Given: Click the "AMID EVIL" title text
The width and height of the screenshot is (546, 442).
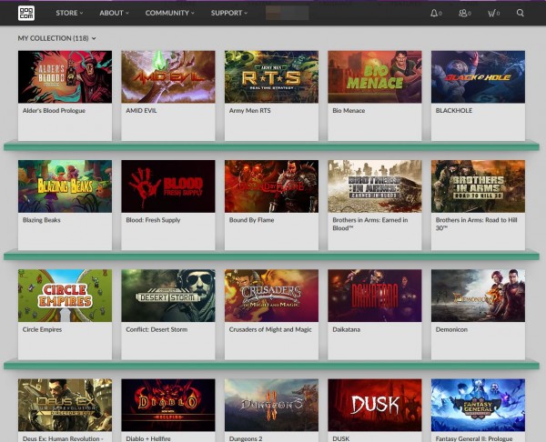Looking at the screenshot, I should click(141, 111).
